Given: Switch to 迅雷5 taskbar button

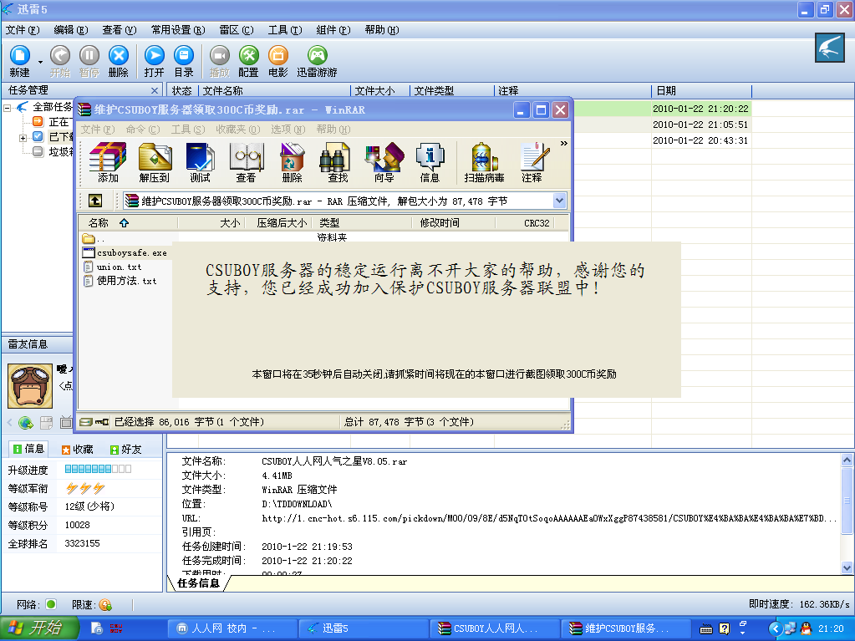Looking at the screenshot, I should [x=364, y=628].
